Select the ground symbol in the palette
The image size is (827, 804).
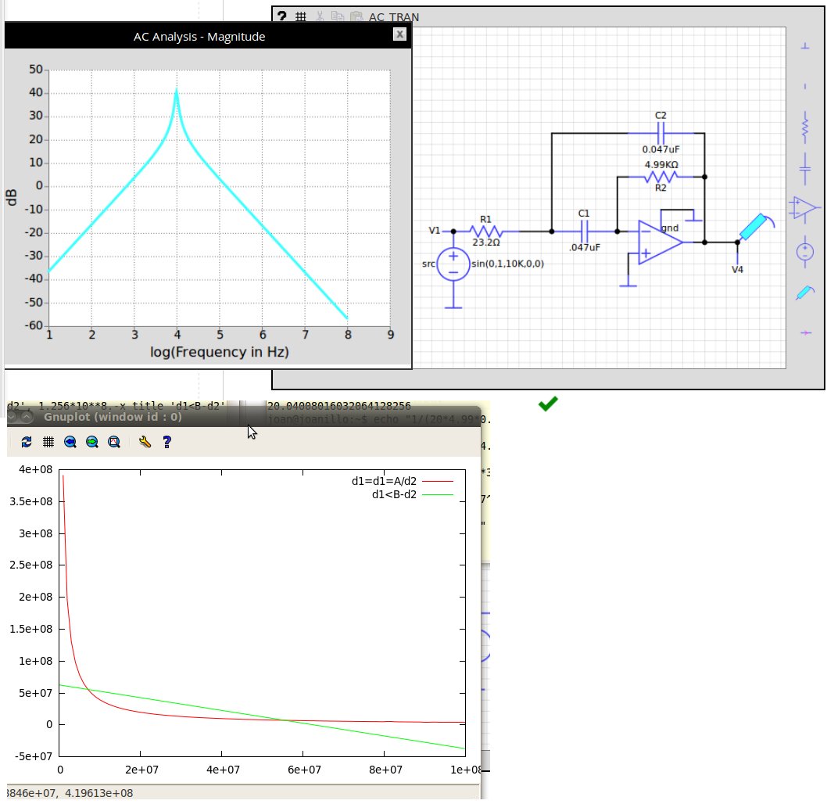(x=806, y=45)
